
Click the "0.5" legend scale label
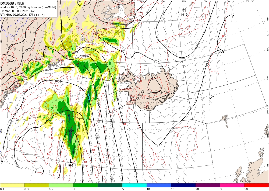[51, 189]
